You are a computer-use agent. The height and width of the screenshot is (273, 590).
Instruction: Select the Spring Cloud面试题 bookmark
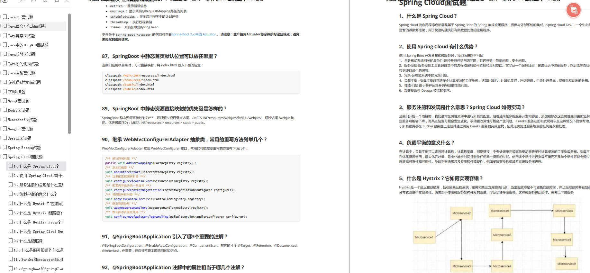click(x=25, y=157)
